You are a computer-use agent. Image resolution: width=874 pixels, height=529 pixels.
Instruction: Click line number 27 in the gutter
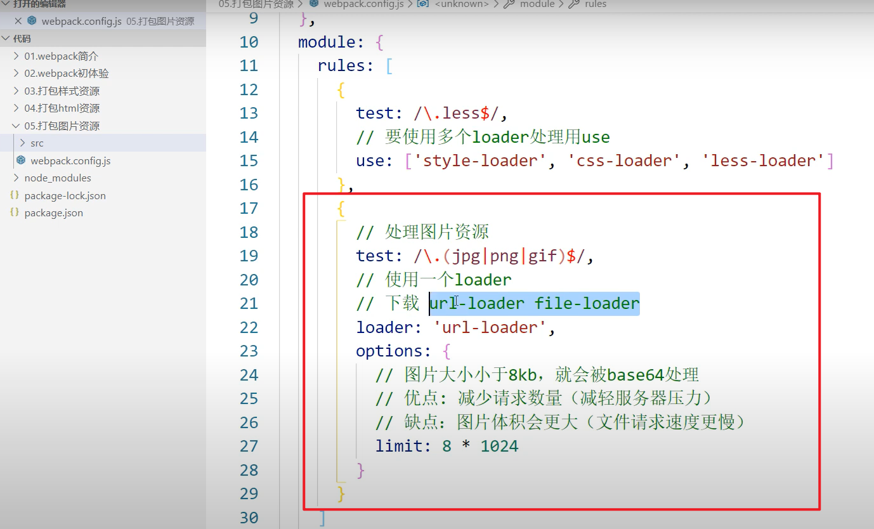tap(249, 446)
